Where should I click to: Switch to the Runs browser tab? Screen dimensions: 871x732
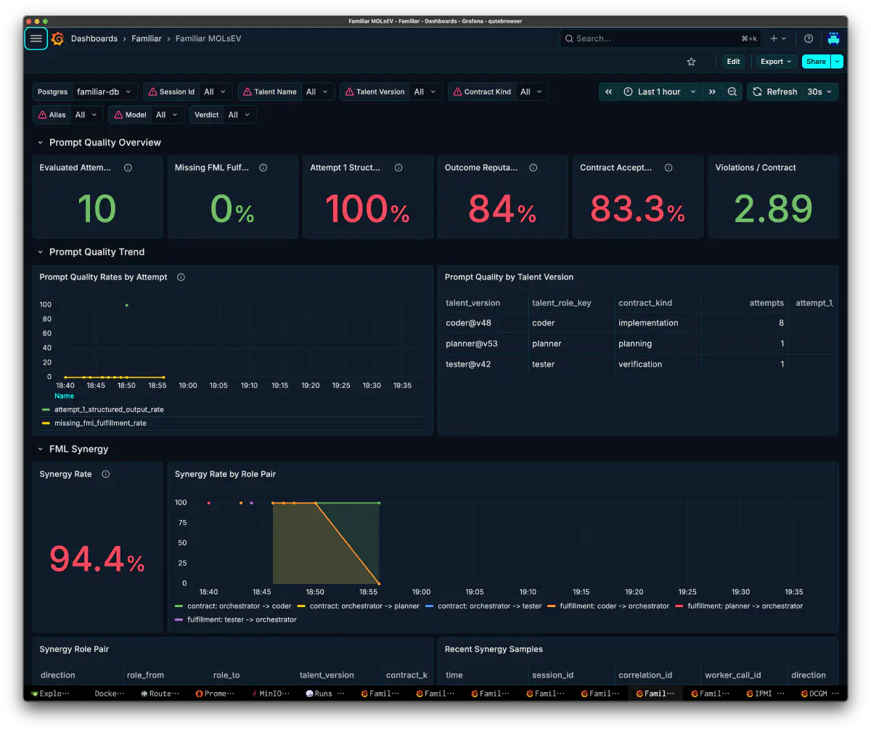325,694
